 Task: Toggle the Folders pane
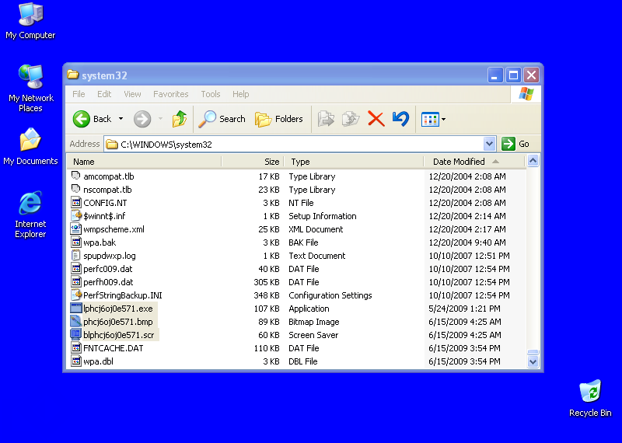(279, 119)
